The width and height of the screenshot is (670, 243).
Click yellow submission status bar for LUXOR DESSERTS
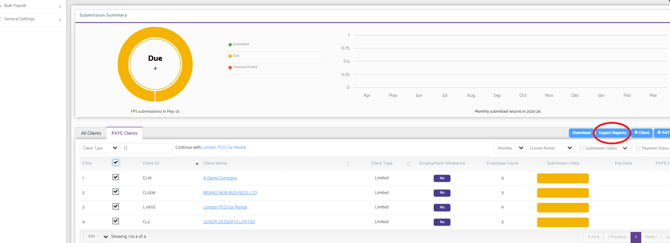(x=563, y=222)
